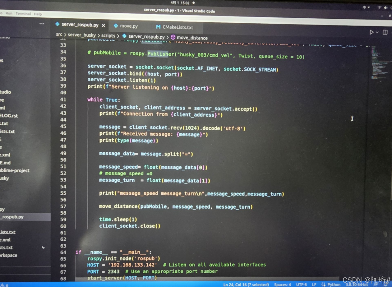Open the notifications bell in status bar

[x=386, y=284]
